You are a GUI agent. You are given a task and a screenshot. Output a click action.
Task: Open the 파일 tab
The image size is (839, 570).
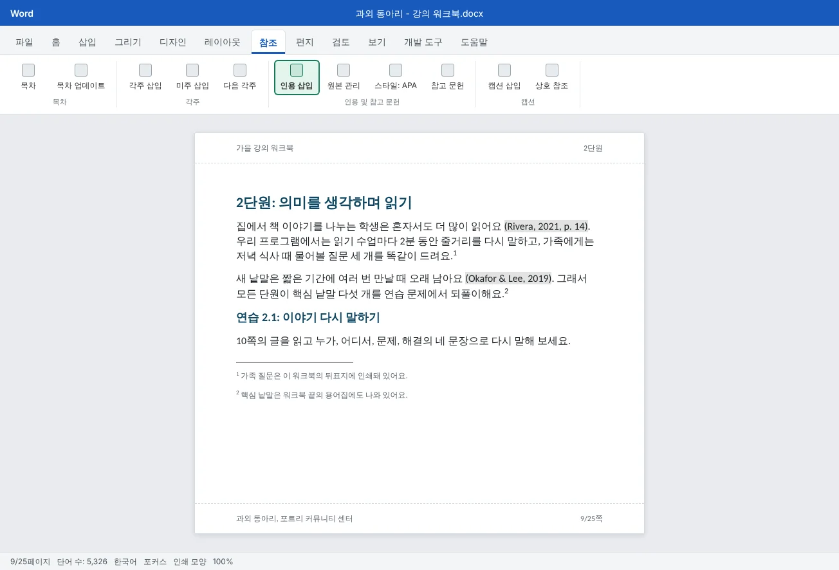point(24,42)
